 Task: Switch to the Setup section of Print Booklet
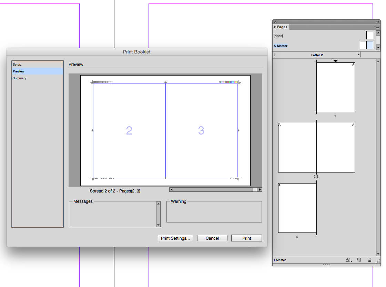tap(17, 65)
